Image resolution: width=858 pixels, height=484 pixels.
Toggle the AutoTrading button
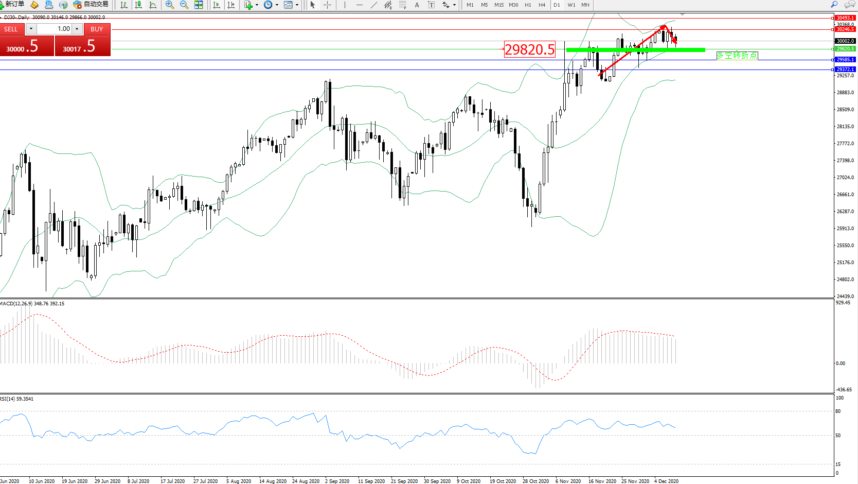point(91,5)
